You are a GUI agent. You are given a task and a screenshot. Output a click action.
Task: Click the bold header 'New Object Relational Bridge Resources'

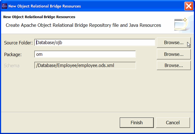tap(39, 17)
